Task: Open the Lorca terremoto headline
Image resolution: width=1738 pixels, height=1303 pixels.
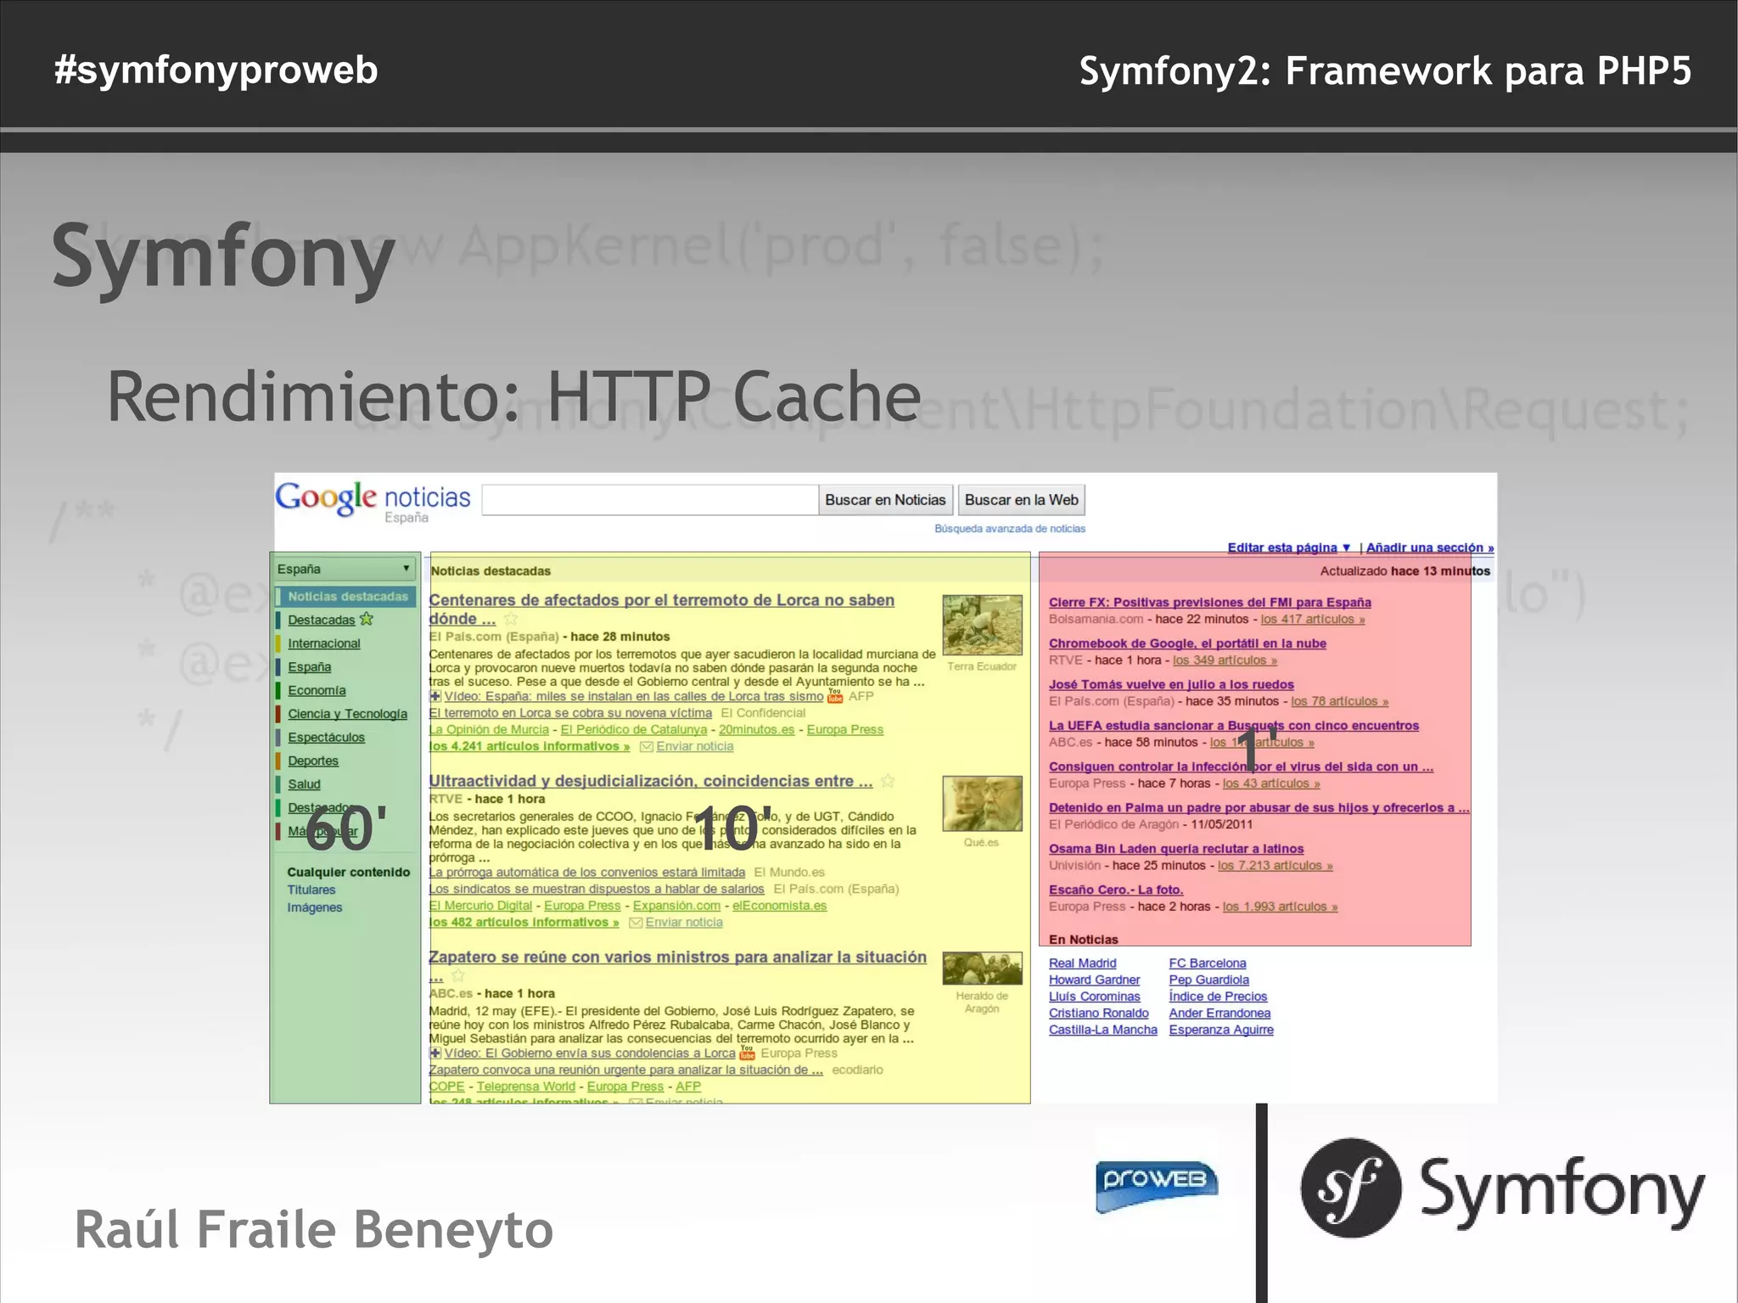Action: click(x=661, y=609)
